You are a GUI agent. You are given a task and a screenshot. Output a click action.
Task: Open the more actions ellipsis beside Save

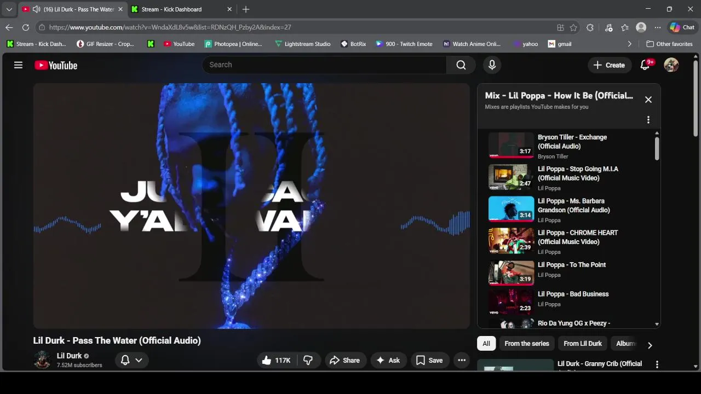(462, 360)
